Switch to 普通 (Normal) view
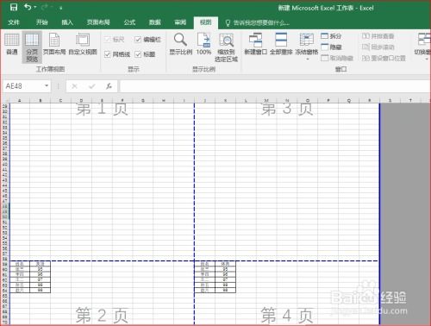Screen dimensions: 431x326 click(x=12, y=45)
